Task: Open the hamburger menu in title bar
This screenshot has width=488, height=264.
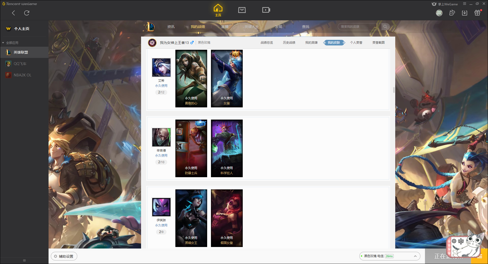Action: click(x=465, y=4)
